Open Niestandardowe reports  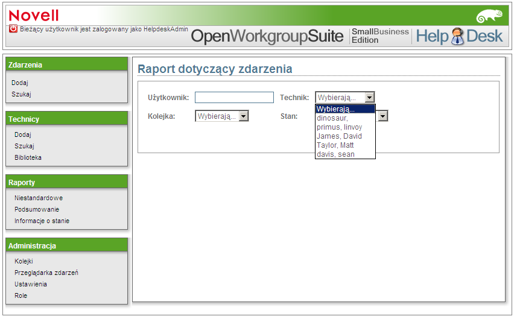tap(39, 198)
